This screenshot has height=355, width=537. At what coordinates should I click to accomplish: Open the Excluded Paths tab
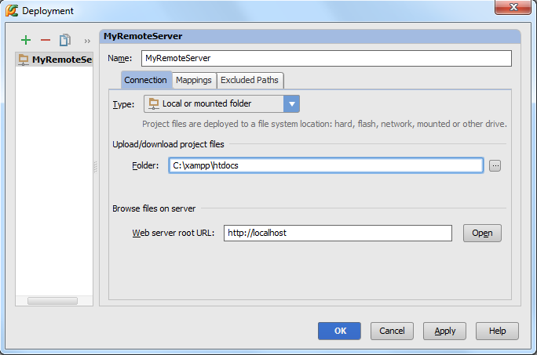coord(250,80)
